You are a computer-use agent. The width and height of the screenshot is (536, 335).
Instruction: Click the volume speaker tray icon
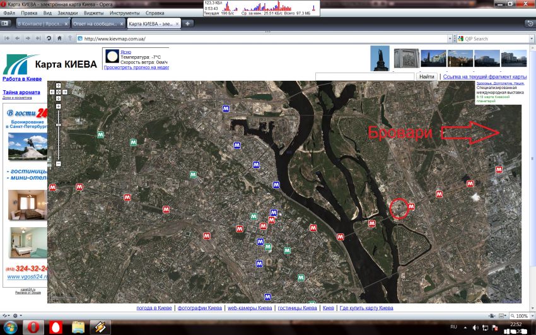(x=475, y=327)
